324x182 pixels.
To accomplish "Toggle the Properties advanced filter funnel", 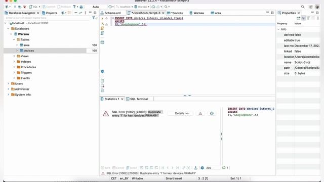I will 308,18.
